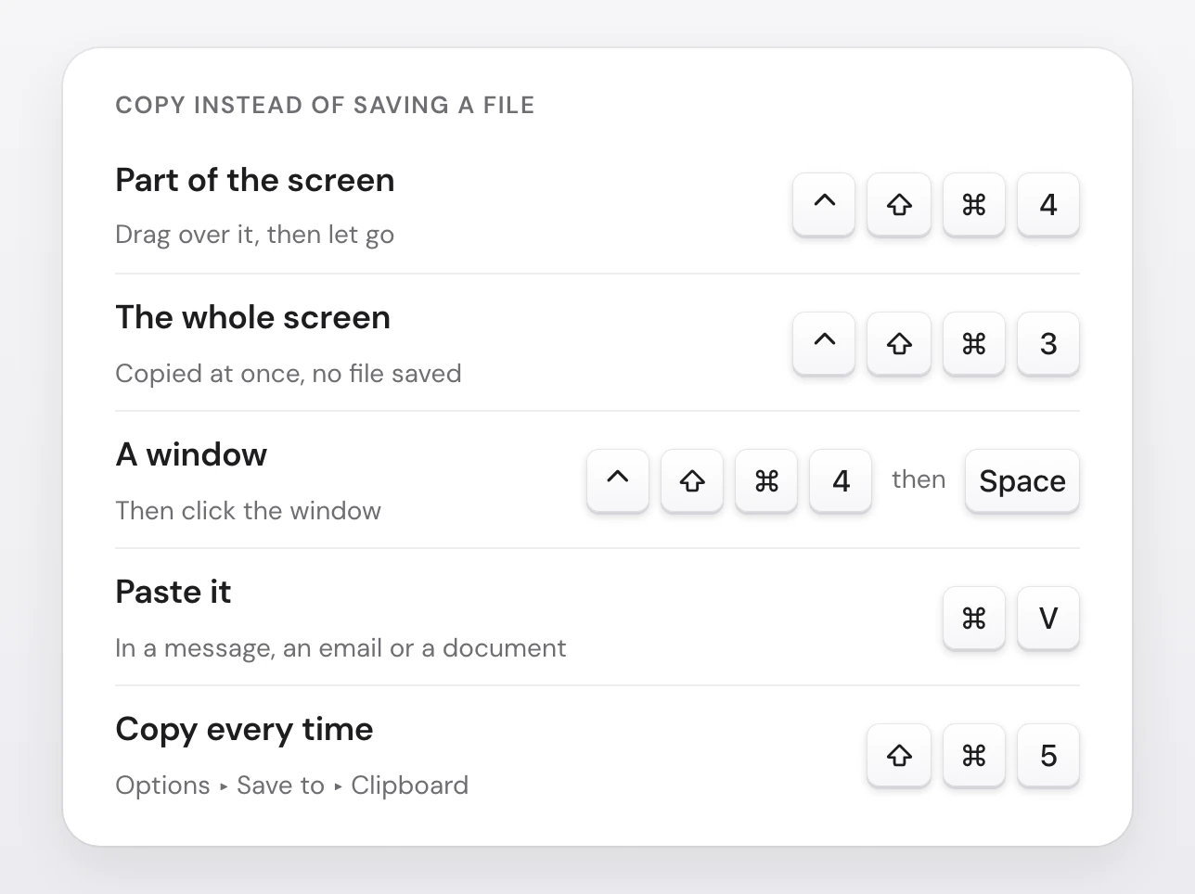This screenshot has height=894, width=1195.
Task: Select the Command key in "Part of the screen" row
Action: [x=974, y=204]
